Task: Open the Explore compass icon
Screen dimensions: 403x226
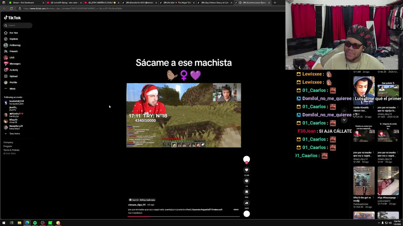Action: pyautogui.click(x=6, y=39)
